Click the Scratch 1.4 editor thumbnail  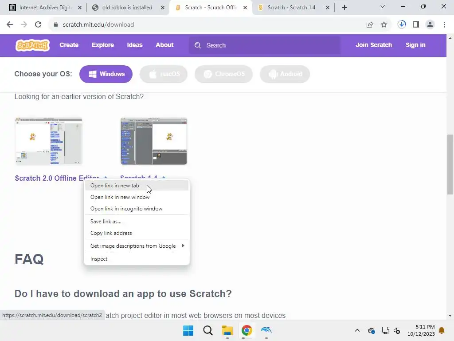(154, 141)
